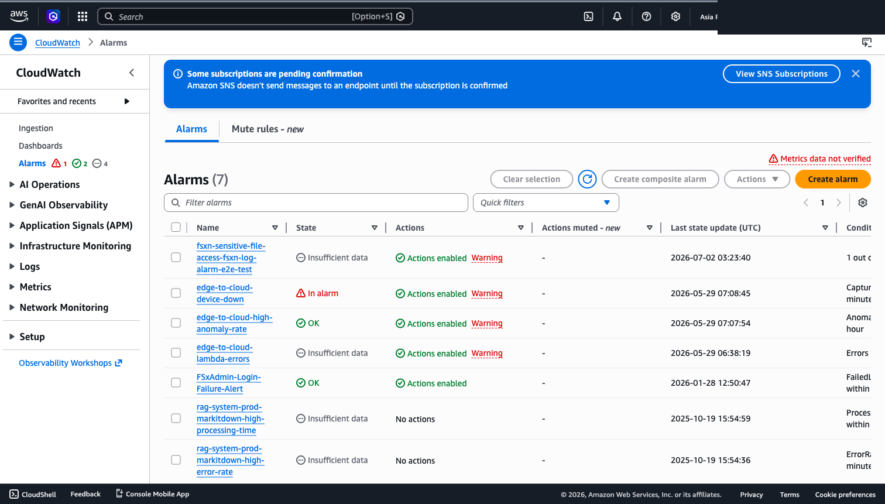Click CloudWatch breadcrumb link
This screenshot has width=885, height=504.
click(x=57, y=43)
